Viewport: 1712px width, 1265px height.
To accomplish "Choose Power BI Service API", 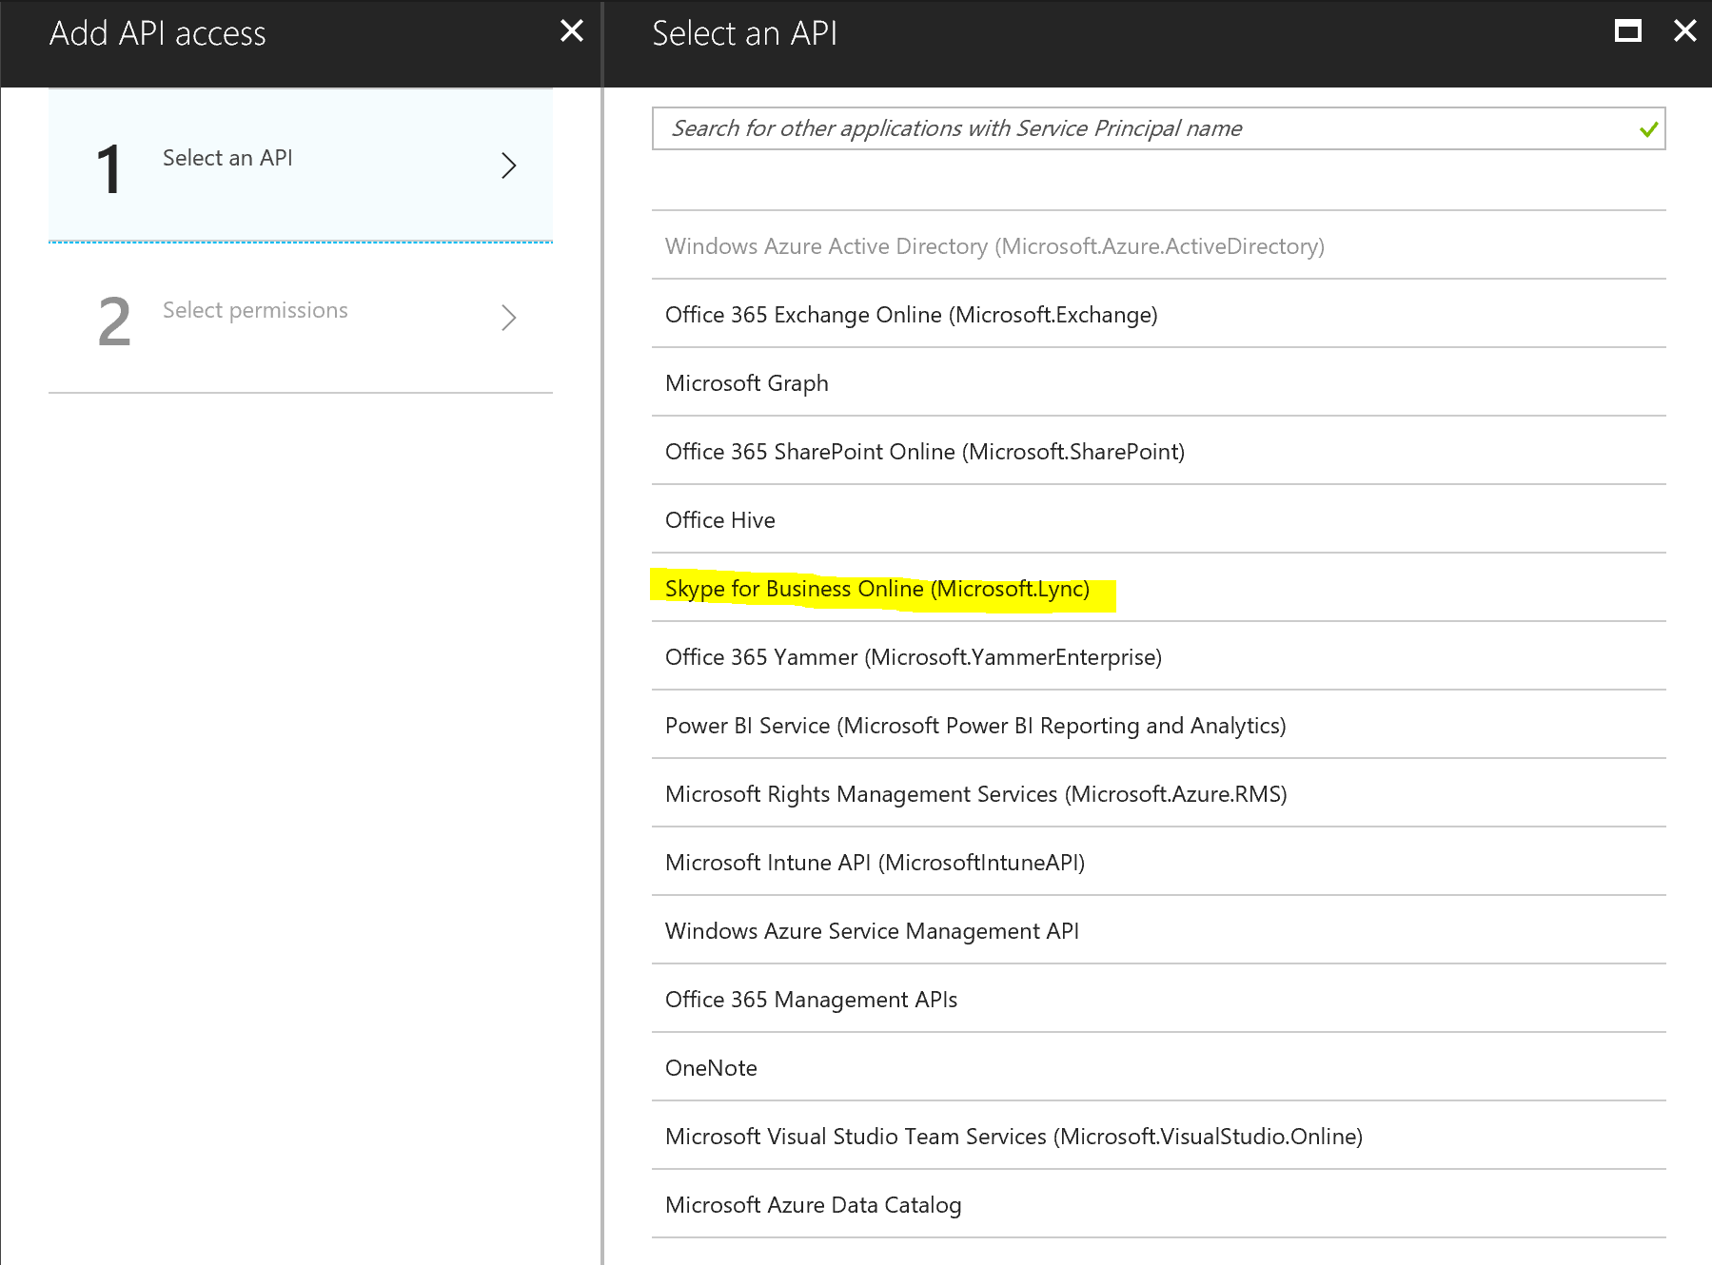I will click(1158, 725).
